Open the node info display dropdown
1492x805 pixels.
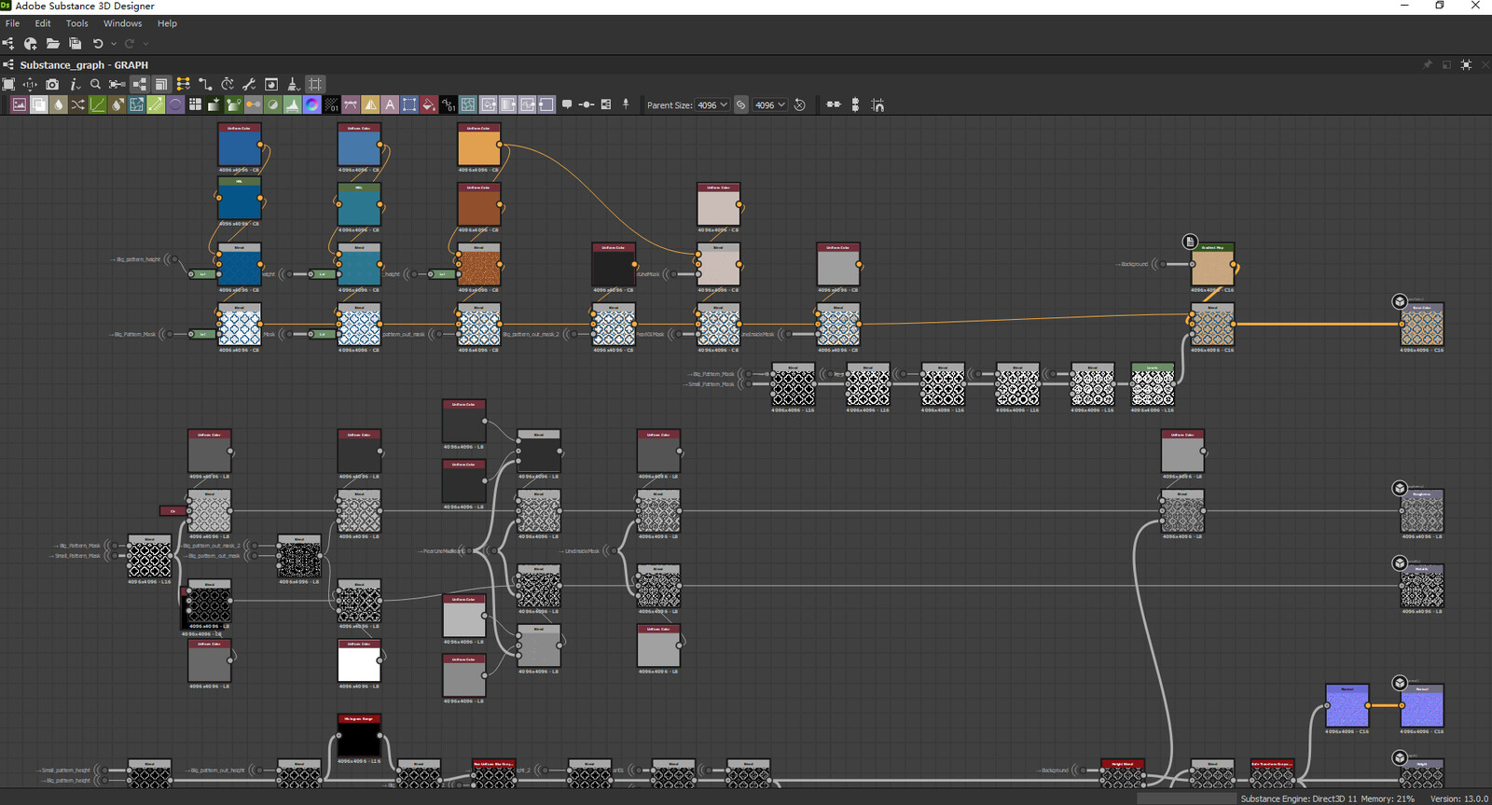pyautogui.click(x=75, y=84)
